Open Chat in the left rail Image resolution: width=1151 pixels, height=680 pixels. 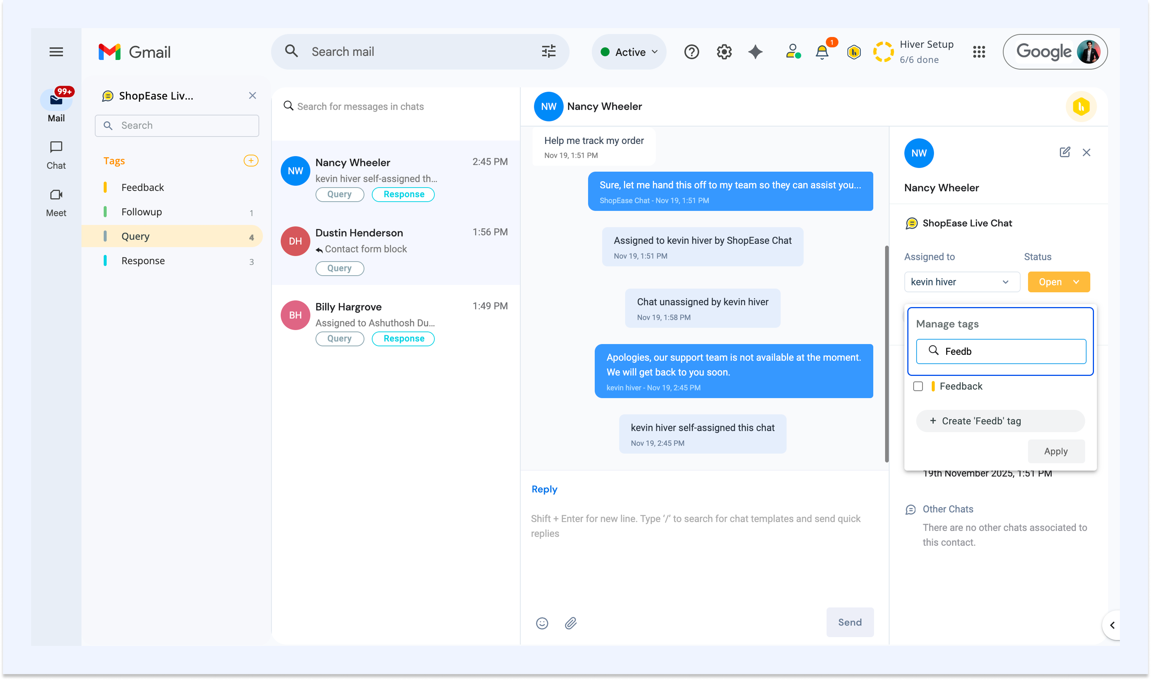point(56,155)
